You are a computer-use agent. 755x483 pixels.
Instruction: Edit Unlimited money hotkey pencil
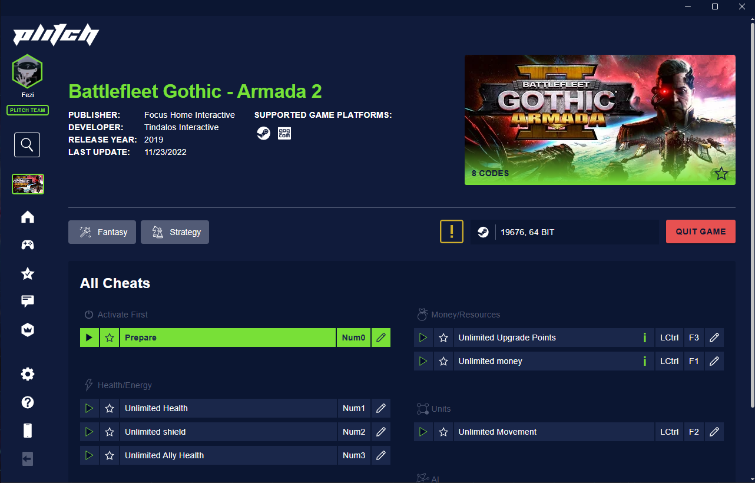coord(714,361)
